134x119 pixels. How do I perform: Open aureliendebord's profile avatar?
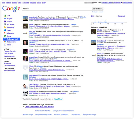(x=25, y=42)
